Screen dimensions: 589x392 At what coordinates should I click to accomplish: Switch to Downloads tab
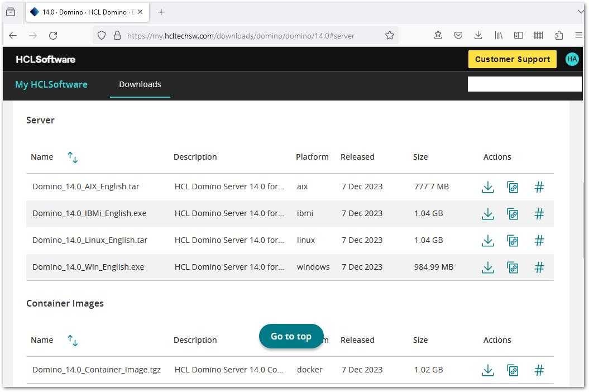pyautogui.click(x=140, y=84)
